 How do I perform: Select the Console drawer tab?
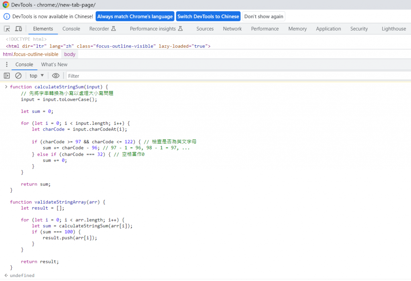pos(24,65)
